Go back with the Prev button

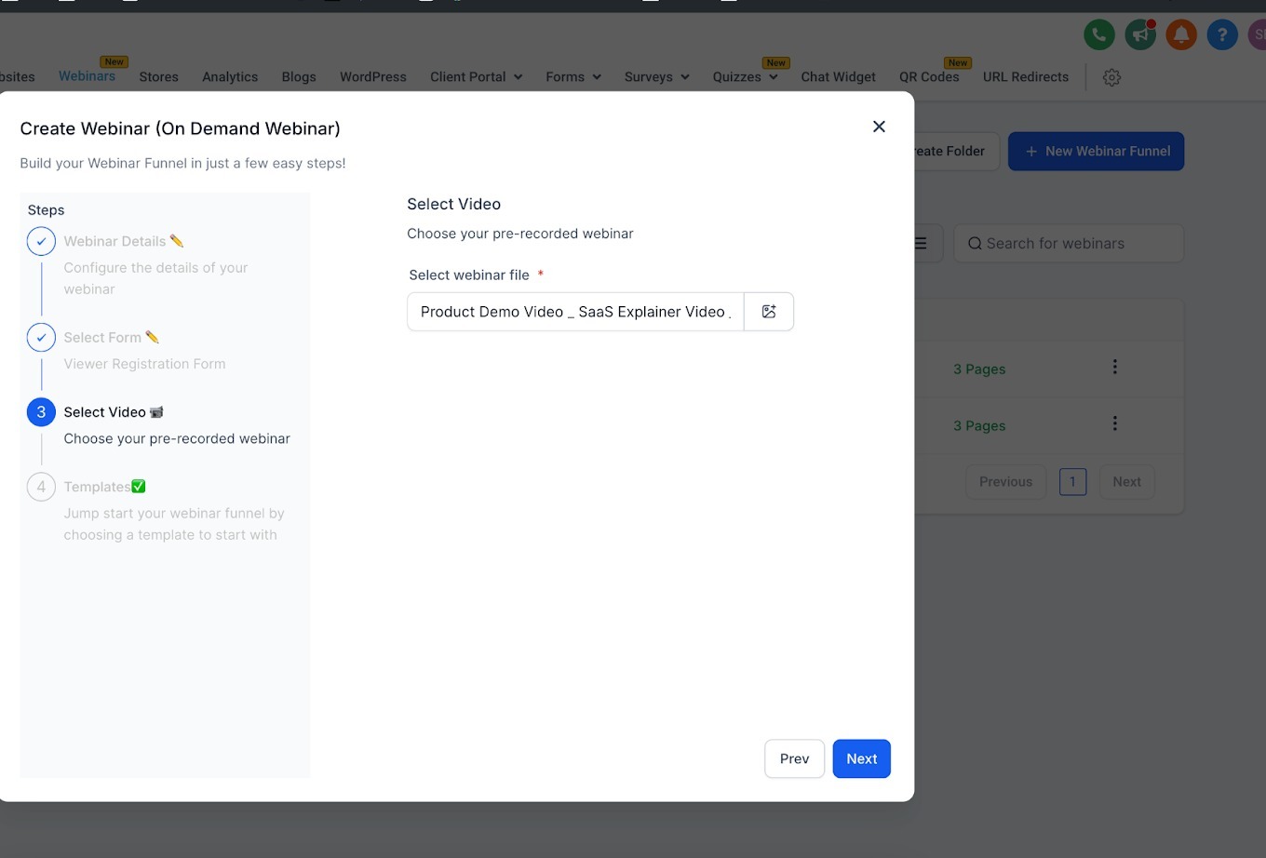click(x=794, y=758)
